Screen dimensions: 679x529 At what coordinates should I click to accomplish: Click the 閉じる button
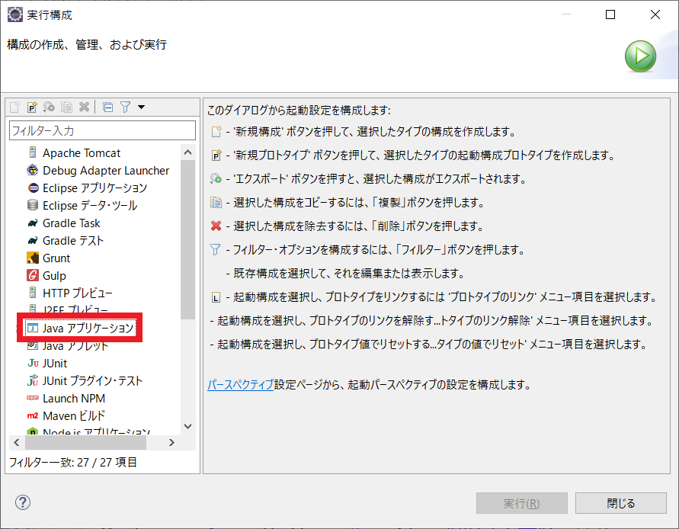click(x=620, y=503)
